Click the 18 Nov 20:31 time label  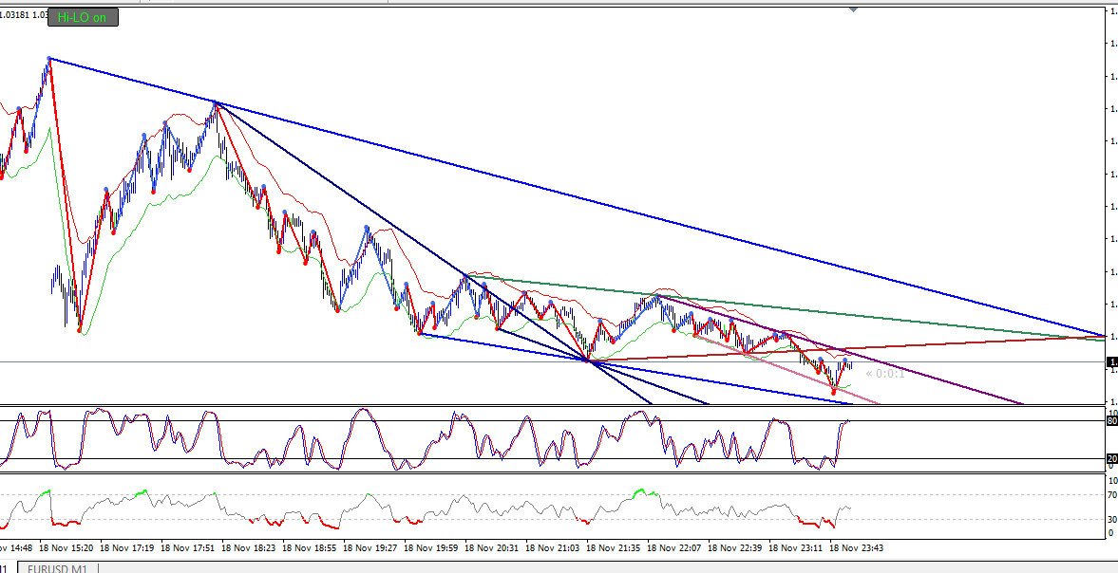(492, 548)
